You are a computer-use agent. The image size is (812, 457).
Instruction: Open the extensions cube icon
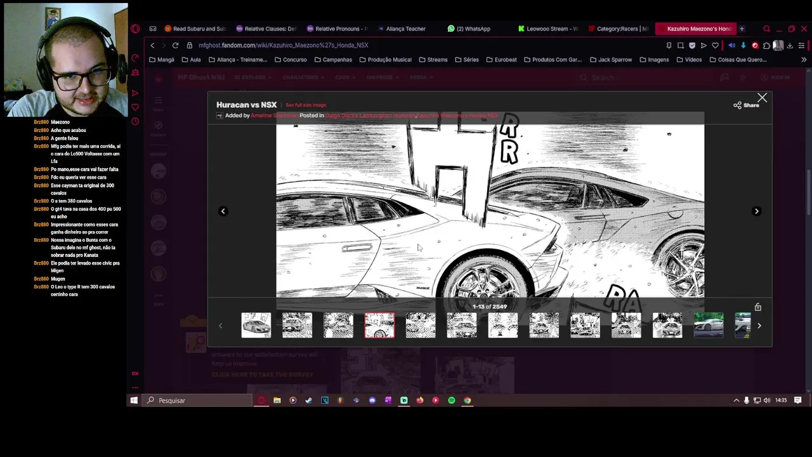tap(766, 46)
